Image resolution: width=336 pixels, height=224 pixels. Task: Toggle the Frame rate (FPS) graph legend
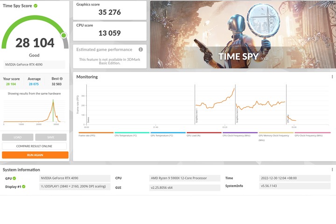coord(96,134)
